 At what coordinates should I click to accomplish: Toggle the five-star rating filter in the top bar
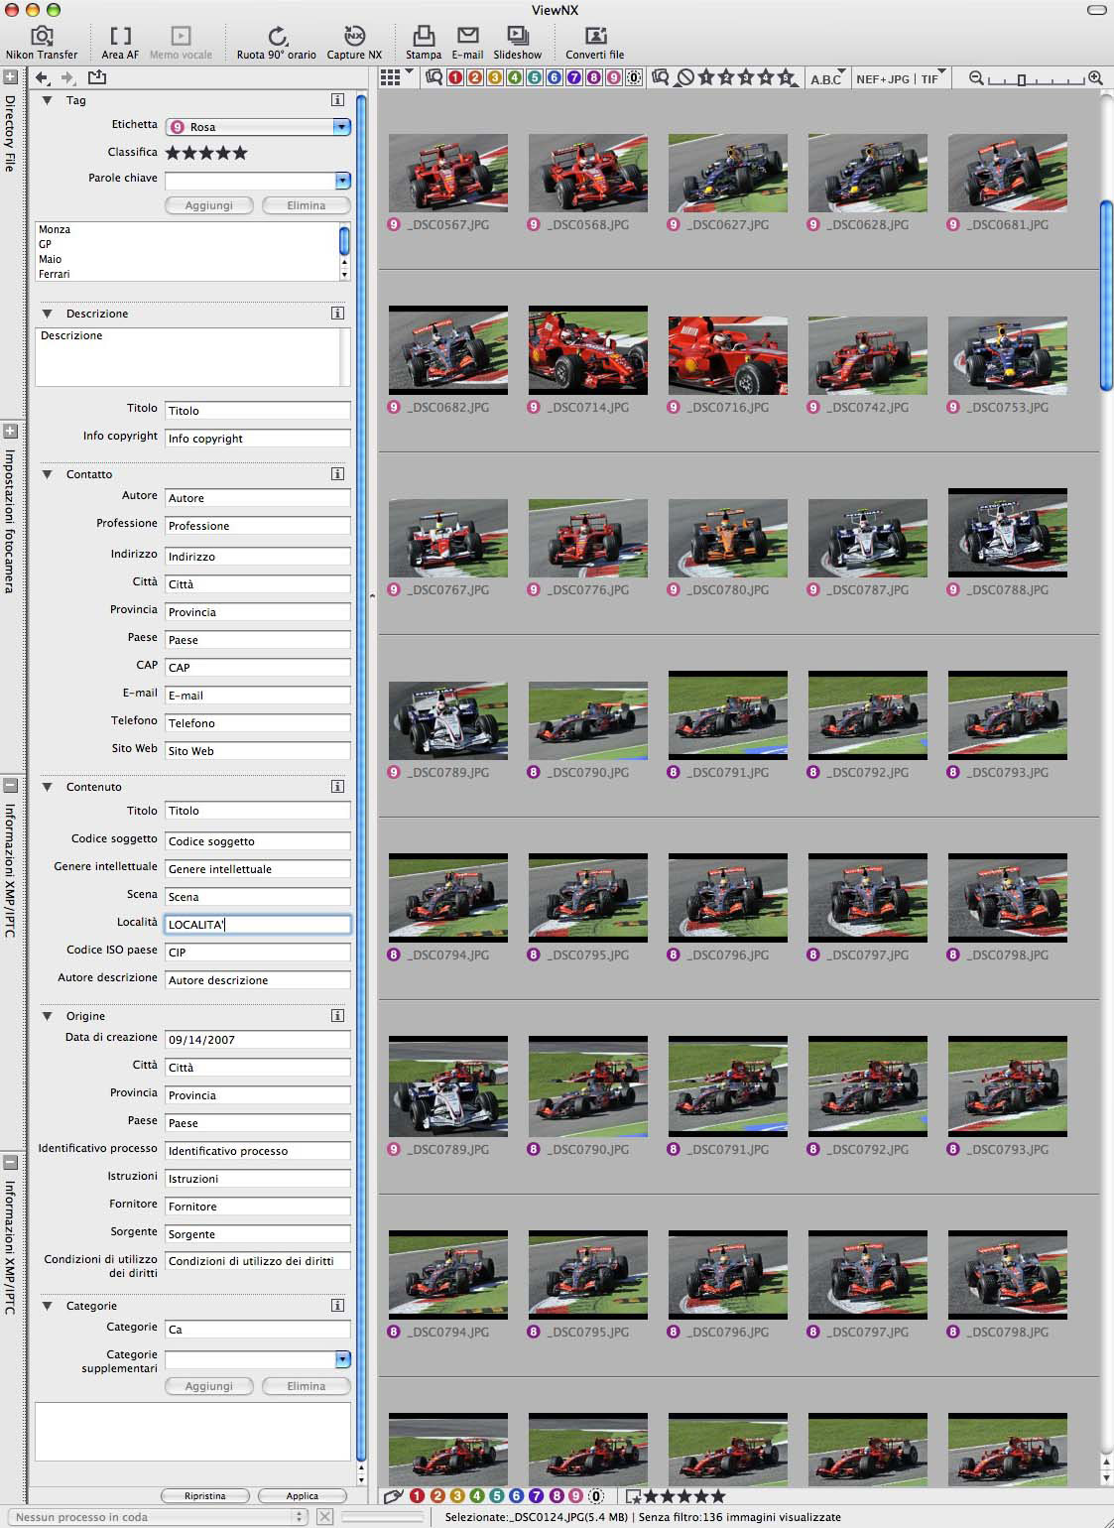(786, 77)
